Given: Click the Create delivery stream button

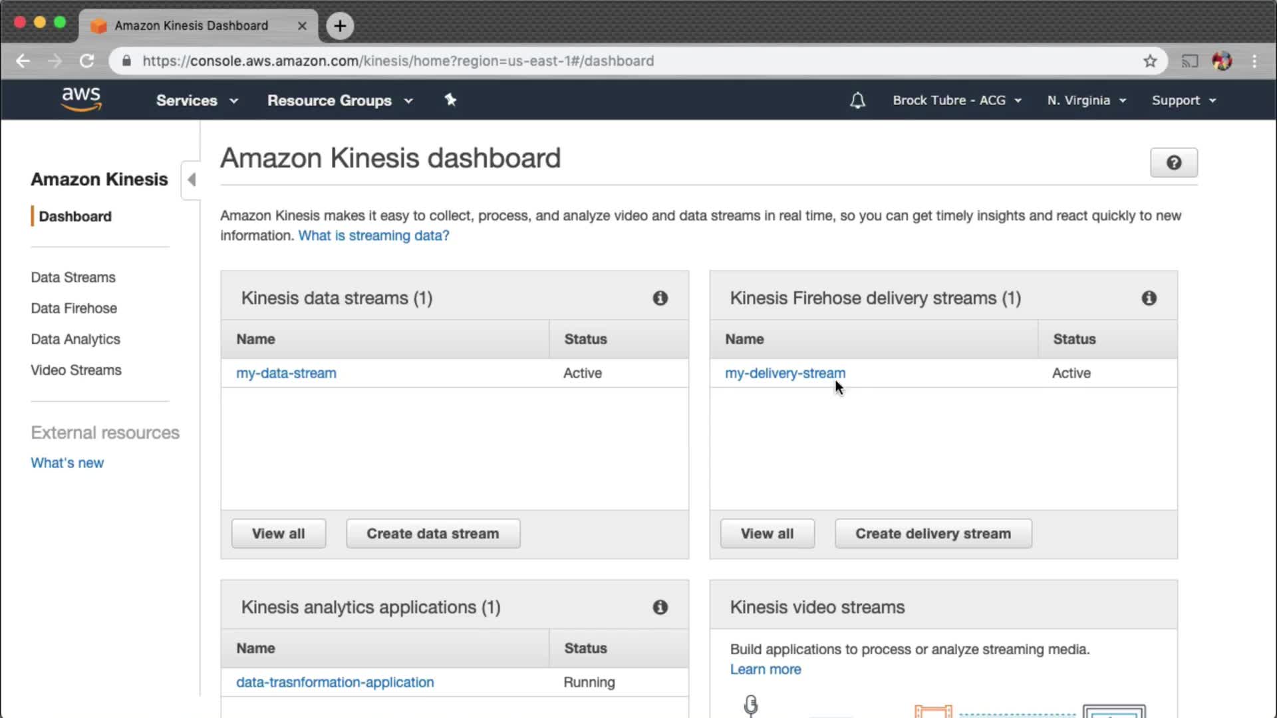Looking at the screenshot, I should coord(932,534).
